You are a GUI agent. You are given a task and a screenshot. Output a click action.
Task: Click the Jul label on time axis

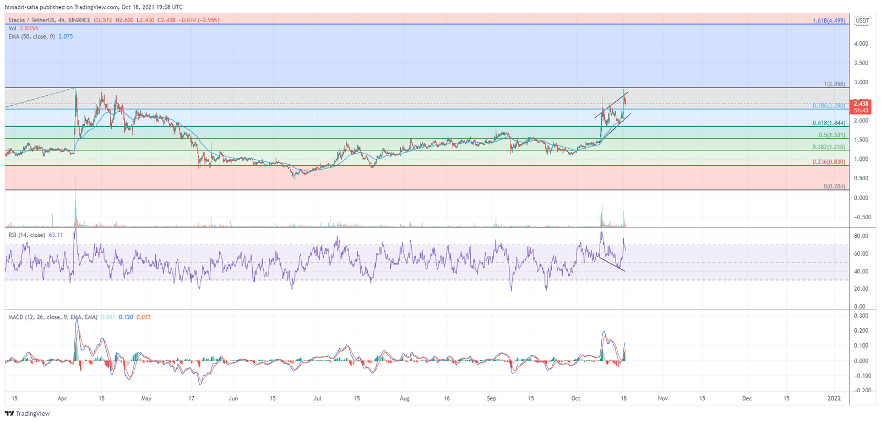pyautogui.click(x=318, y=398)
